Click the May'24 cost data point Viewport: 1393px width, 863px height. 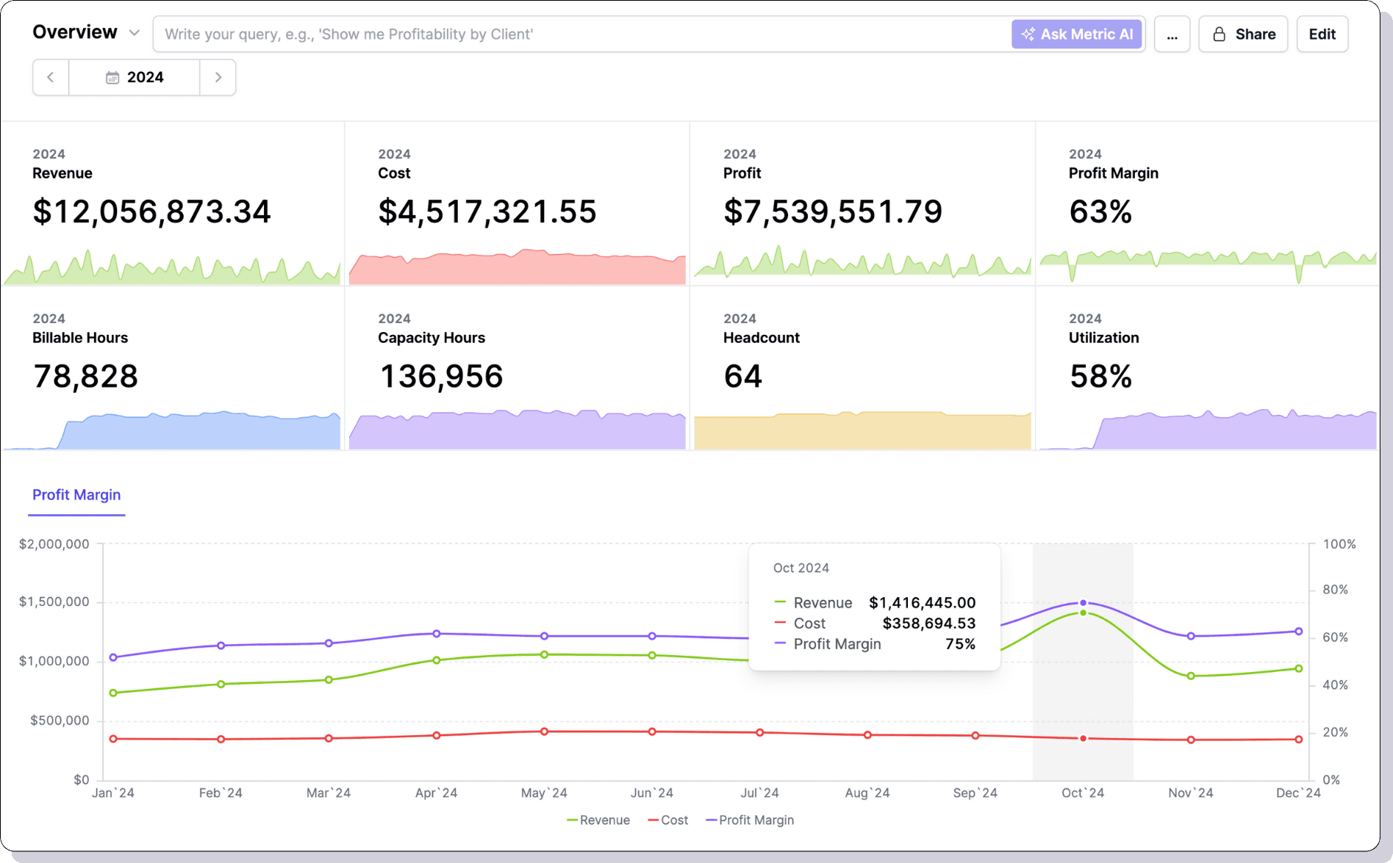pyautogui.click(x=545, y=732)
